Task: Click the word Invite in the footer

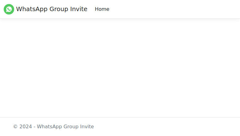Action: coord(87,127)
